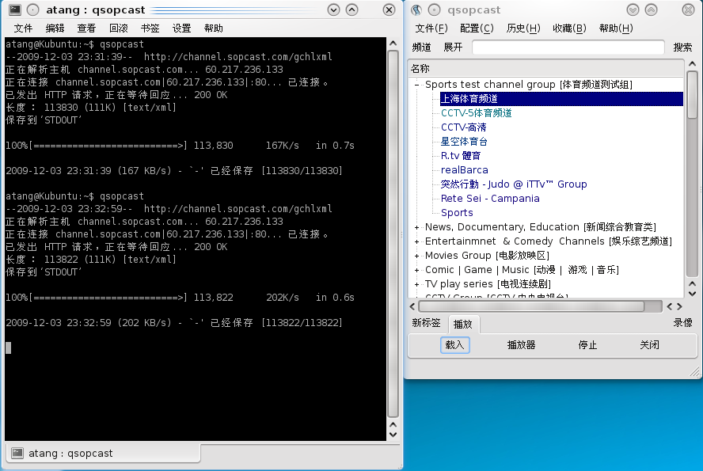Click the up arrow at the top of the channel list scrollbar
Viewport: 703px width, 471px height.
(x=692, y=64)
